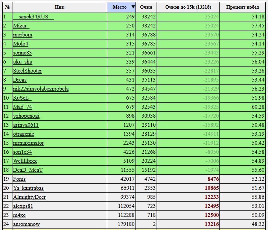Open the __sanek34RUS__ player profile link
The image size is (268, 230).
click(x=33, y=17)
